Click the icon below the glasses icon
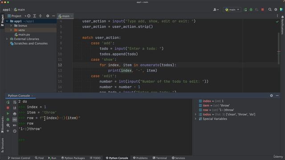This screenshot has width=285, height=160. [15, 125]
